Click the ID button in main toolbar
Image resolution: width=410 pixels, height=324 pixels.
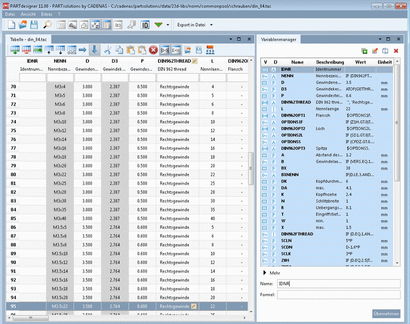[145, 25]
